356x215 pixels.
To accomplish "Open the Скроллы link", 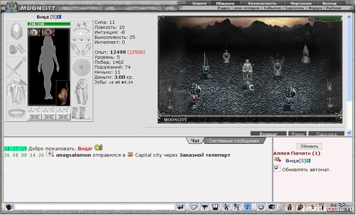I will tap(294, 8).
